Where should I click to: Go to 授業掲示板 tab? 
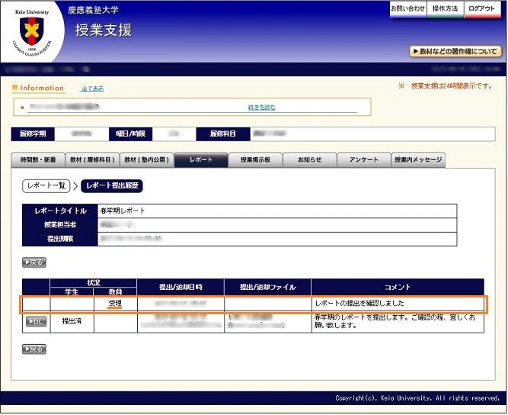tap(255, 160)
